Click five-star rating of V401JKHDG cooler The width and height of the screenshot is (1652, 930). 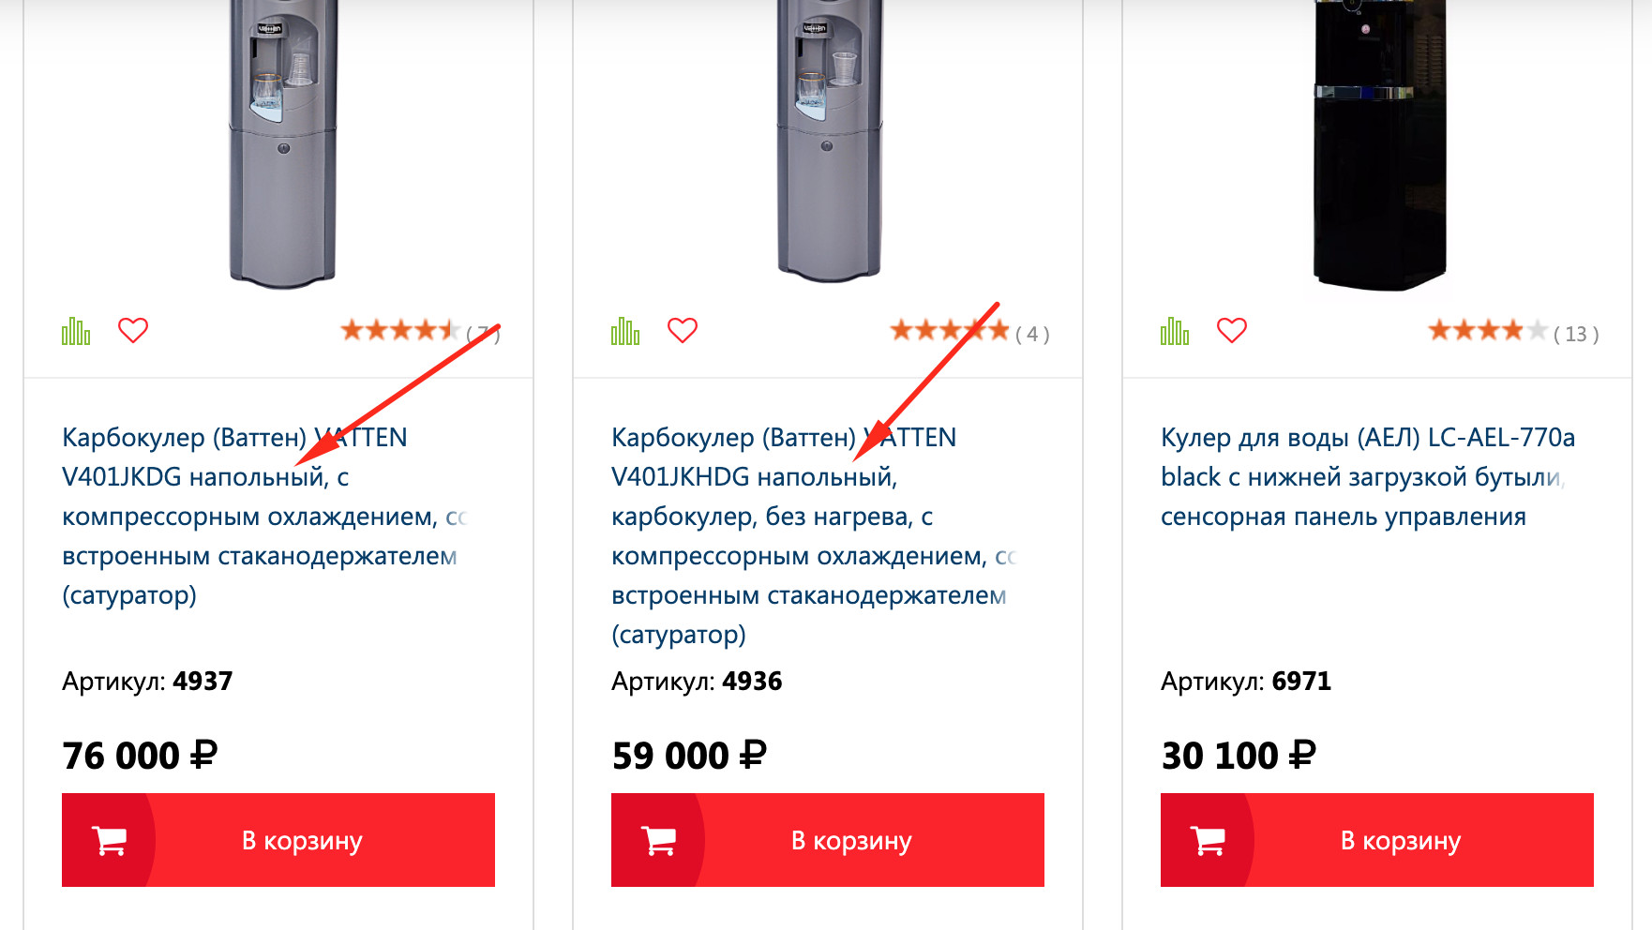point(949,331)
